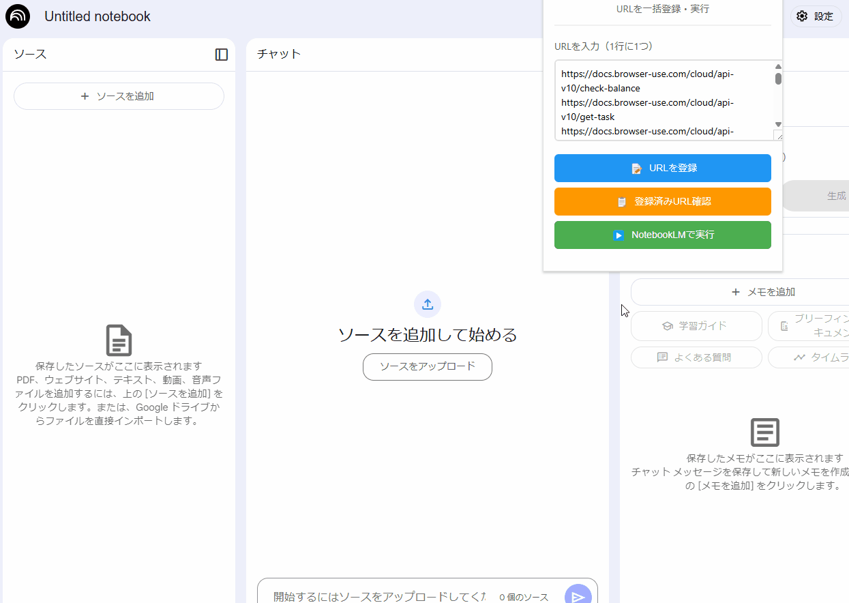Add a source with ソースを追加 button

tap(119, 96)
